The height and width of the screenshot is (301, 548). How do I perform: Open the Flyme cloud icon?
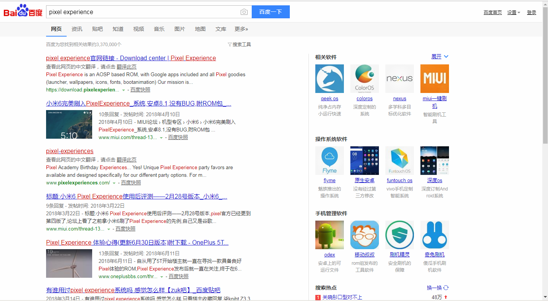[x=329, y=160]
